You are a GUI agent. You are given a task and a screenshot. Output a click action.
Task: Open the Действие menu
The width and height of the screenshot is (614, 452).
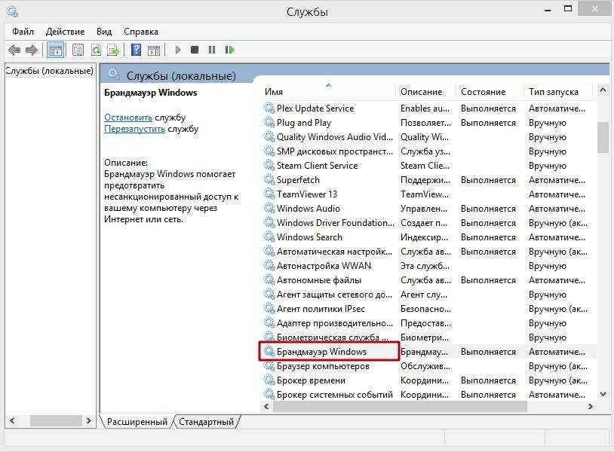pos(65,32)
